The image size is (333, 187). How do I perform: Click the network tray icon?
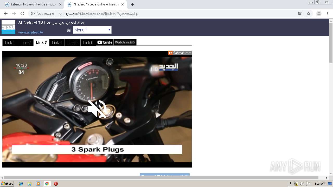pyautogui.click(x=296, y=184)
